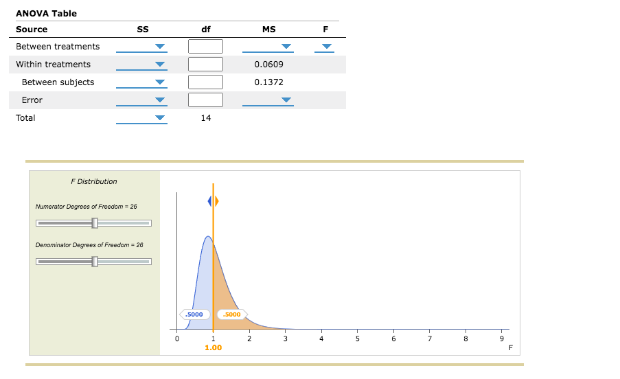
Task: Click the orange .5000 probability label
Action: coord(232,314)
